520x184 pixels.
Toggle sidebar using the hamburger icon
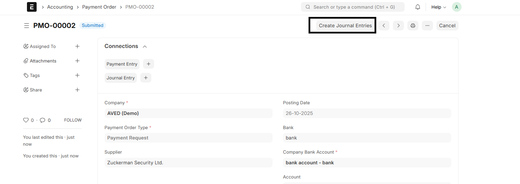(x=26, y=26)
